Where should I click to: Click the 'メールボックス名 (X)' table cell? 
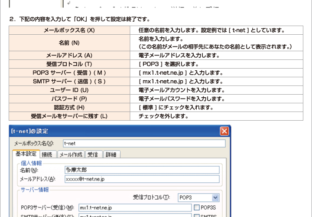pos(69,30)
